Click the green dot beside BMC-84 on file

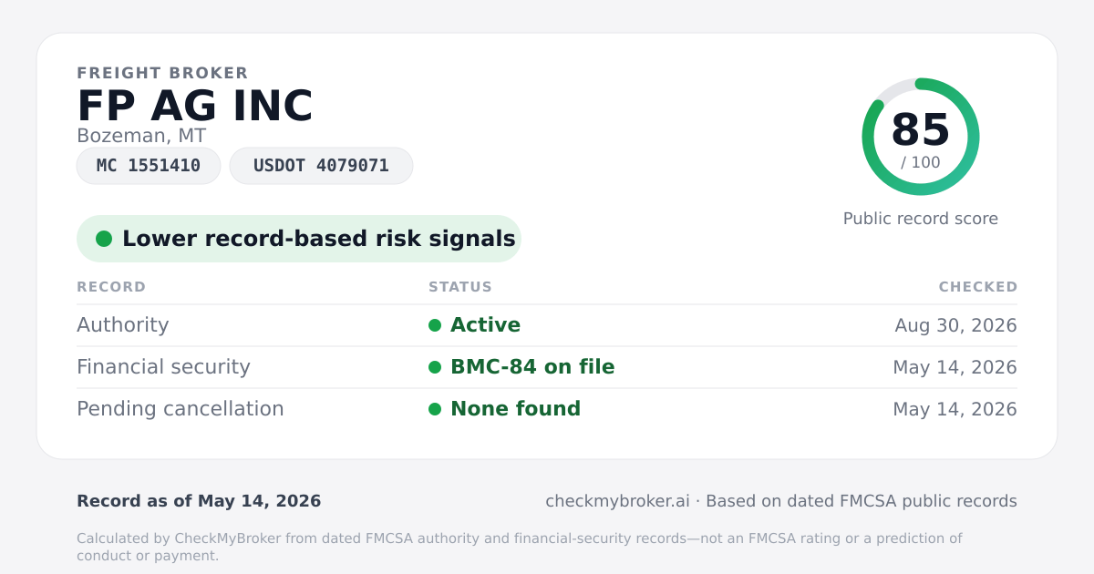click(435, 367)
